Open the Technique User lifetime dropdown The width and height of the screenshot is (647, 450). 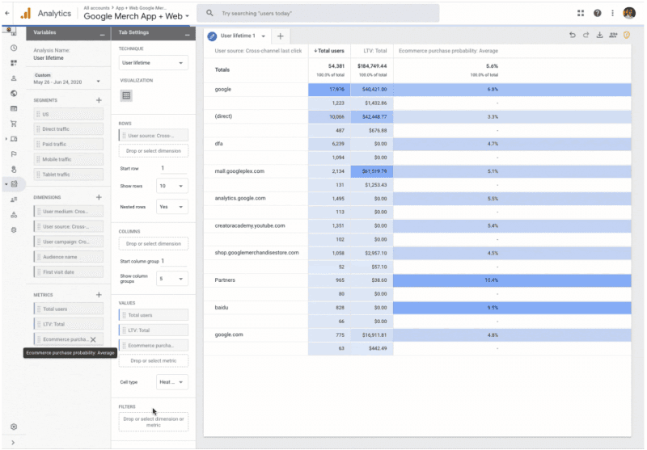tap(153, 63)
